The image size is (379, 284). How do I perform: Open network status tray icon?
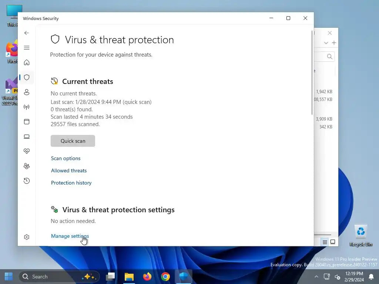click(x=327, y=277)
